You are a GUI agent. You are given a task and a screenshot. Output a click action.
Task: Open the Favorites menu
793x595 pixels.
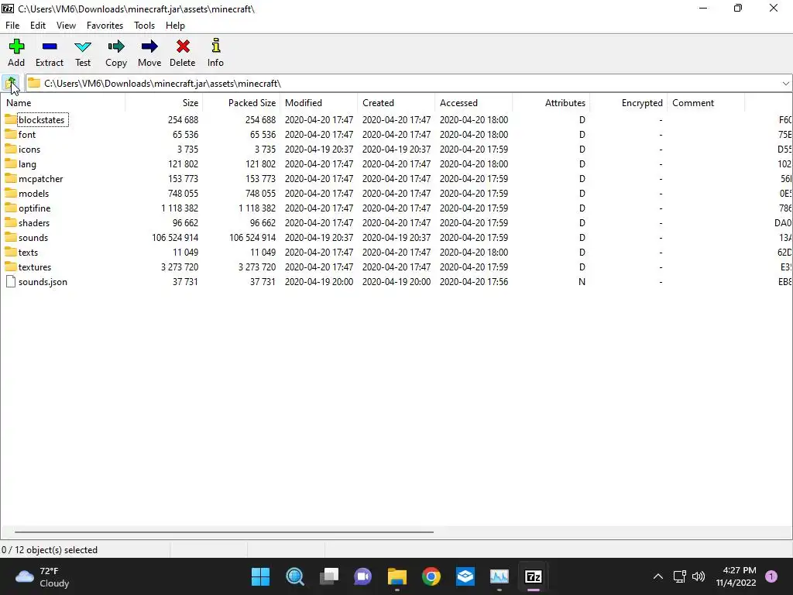(x=105, y=26)
